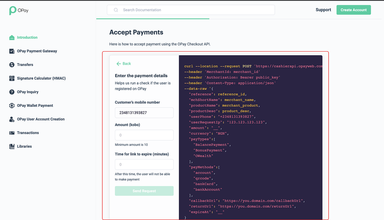Click the "productDesc" code line
The image size is (384, 220).
click(x=220, y=111)
